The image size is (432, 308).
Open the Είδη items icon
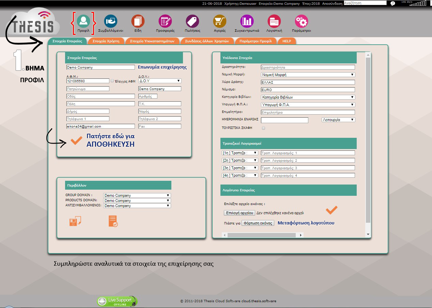138,21
